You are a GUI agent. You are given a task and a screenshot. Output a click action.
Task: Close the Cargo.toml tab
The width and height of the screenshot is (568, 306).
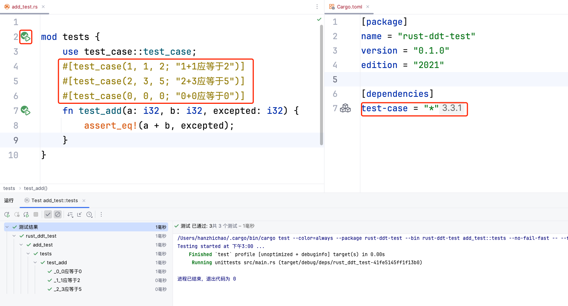[368, 7]
